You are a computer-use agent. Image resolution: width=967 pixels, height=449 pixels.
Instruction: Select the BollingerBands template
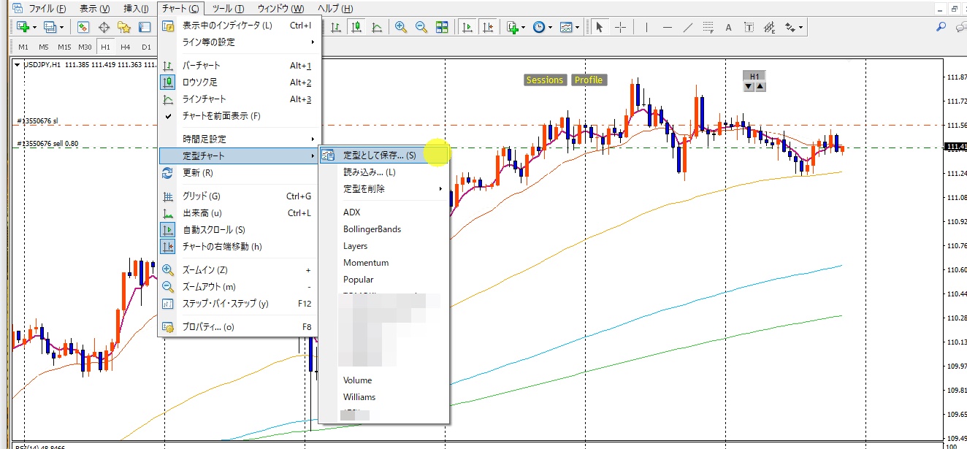pyautogui.click(x=372, y=229)
